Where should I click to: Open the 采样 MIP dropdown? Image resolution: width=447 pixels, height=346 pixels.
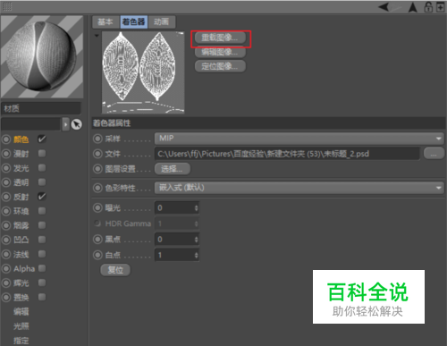(x=299, y=139)
